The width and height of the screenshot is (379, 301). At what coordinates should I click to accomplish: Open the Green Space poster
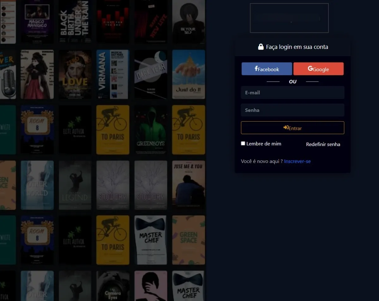point(189,240)
